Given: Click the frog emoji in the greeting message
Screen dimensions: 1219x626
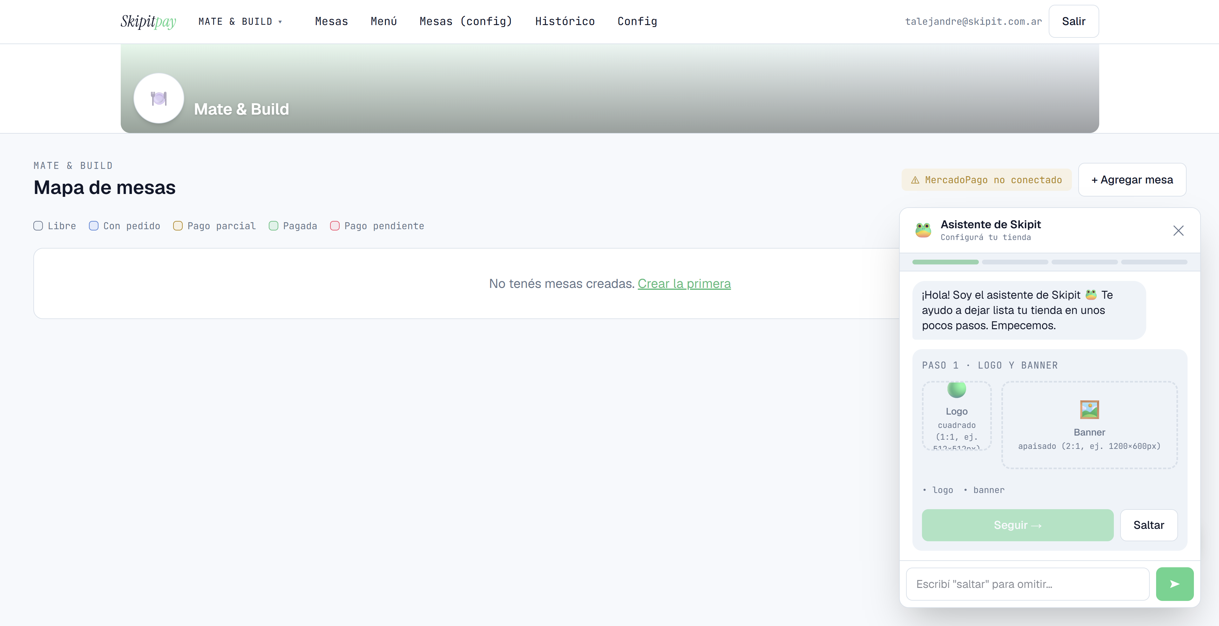Looking at the screenshot, I should click(x=1091, y=295).
